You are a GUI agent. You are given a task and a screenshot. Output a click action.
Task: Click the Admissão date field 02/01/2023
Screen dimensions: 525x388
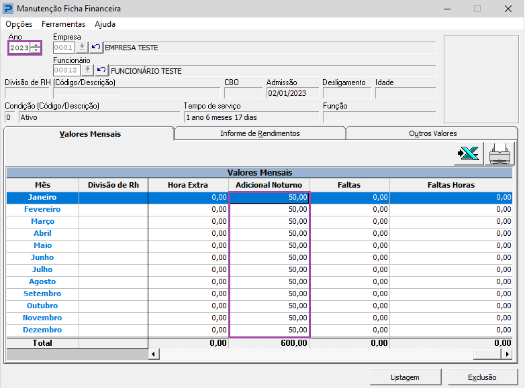coord(293,93)
